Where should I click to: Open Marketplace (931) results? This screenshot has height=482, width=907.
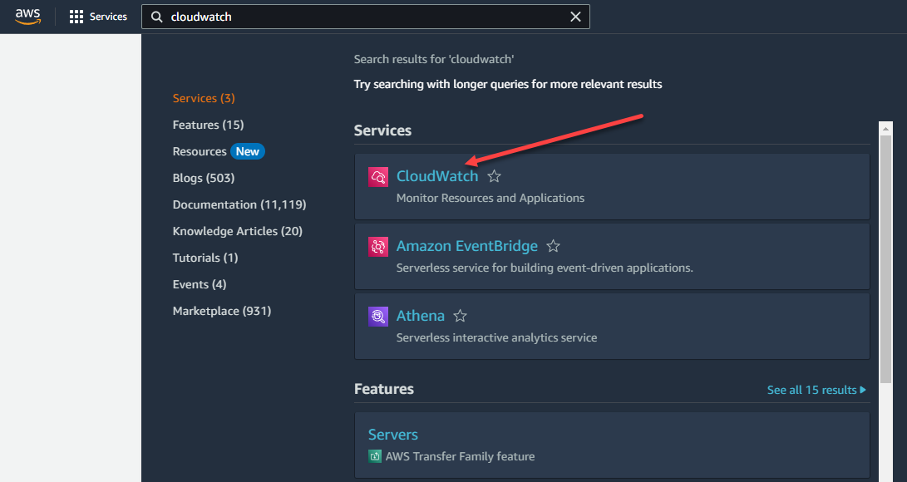click(x=222, y=311)
